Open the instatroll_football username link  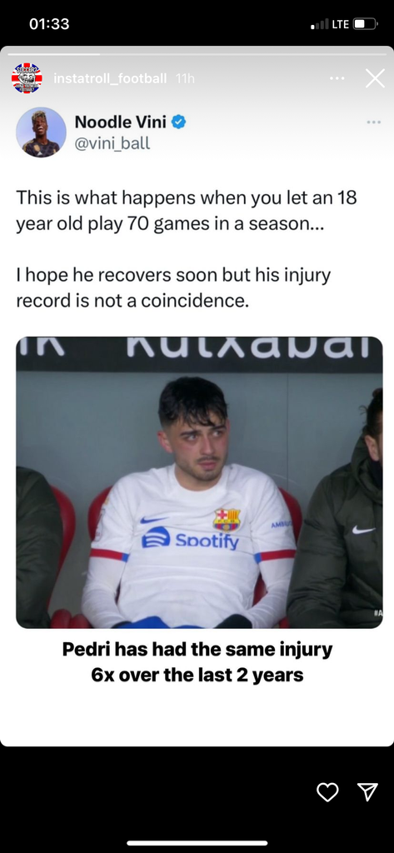pyautogui.click(x=110, y=78)
